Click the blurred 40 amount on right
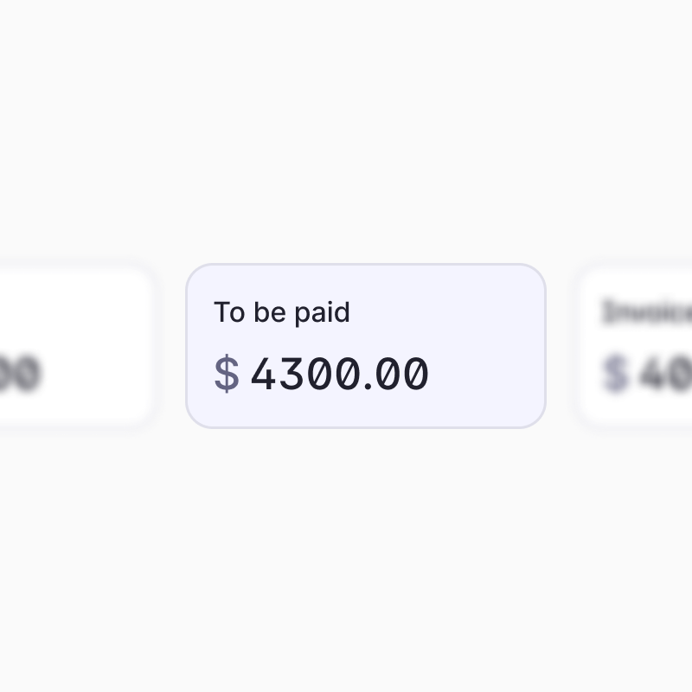Viewport: 692px width, 692px height. click(x=666, y=374)
